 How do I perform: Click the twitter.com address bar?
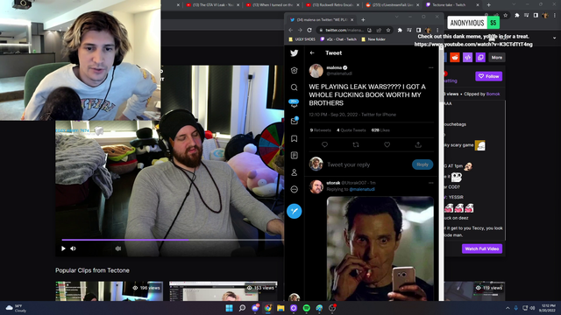click(x=344, y=31)
